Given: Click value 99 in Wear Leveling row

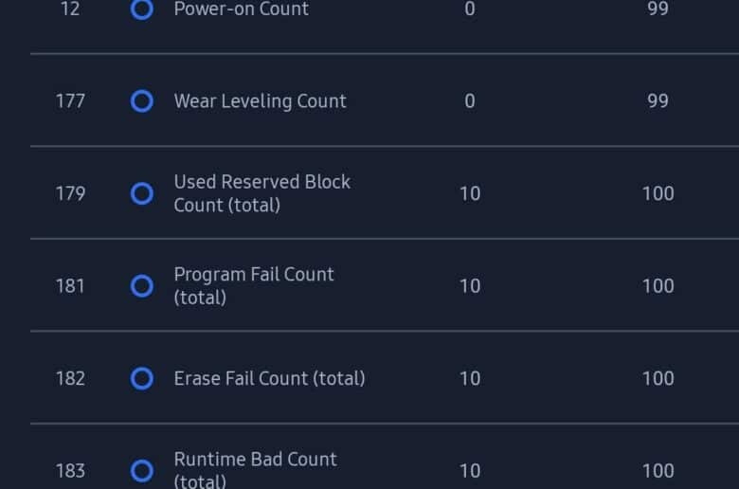Looking at the screenshot, I should (x=658, y=100).
